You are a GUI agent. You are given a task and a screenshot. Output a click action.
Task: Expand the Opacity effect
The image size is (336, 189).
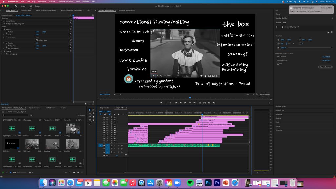[x=2, y=51]
